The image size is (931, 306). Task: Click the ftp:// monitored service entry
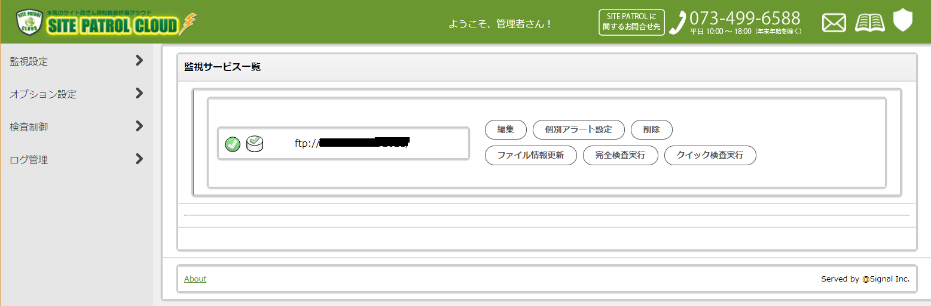pos(352,143)
